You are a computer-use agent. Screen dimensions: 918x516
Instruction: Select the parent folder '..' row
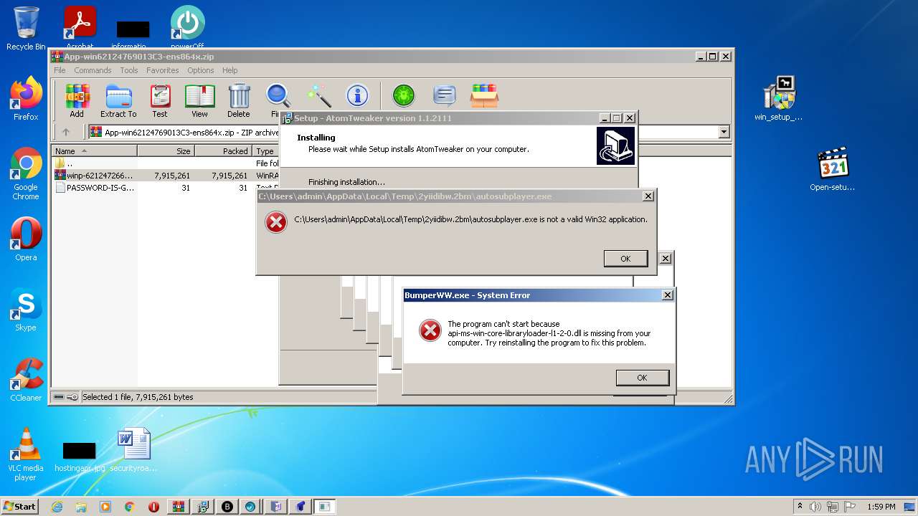tap(165, 163)
